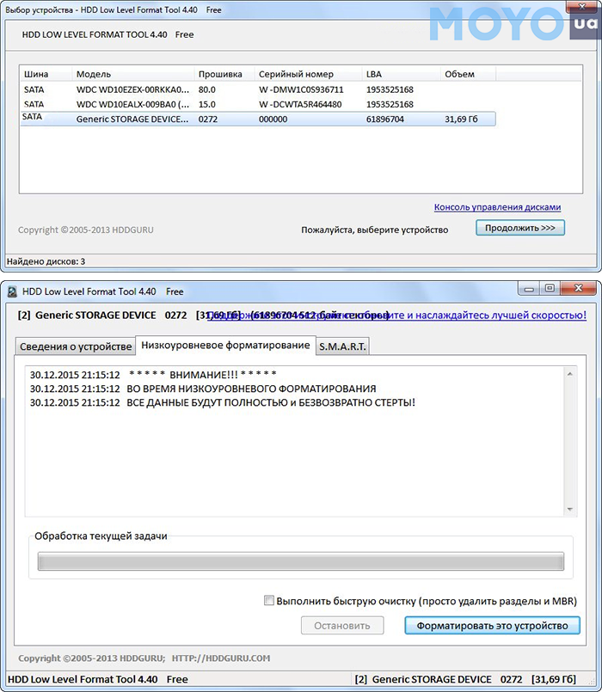
Task: Minimize the lower format tool window
Action: (529, 289)
